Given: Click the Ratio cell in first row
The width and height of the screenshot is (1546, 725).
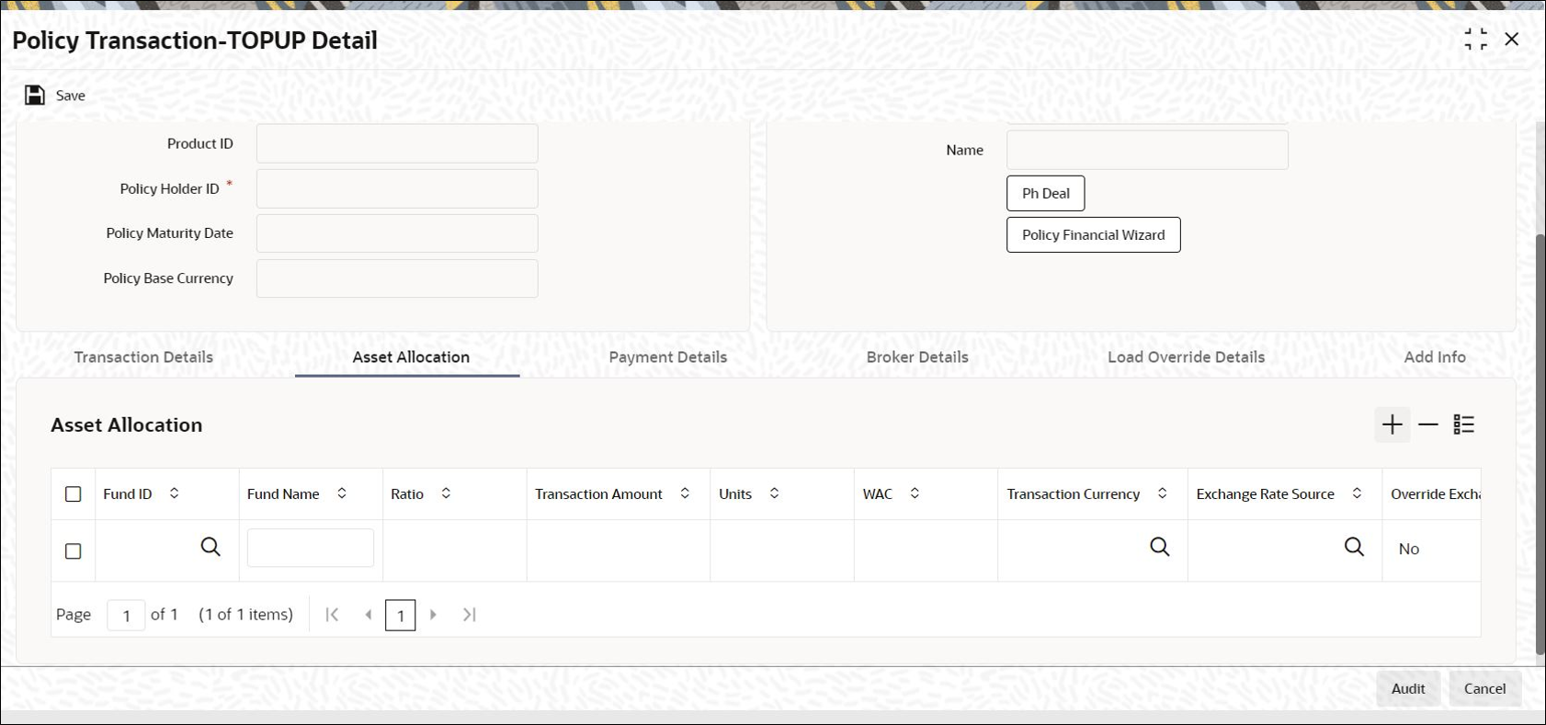Looking at the screenshot, I should (455, 550).
